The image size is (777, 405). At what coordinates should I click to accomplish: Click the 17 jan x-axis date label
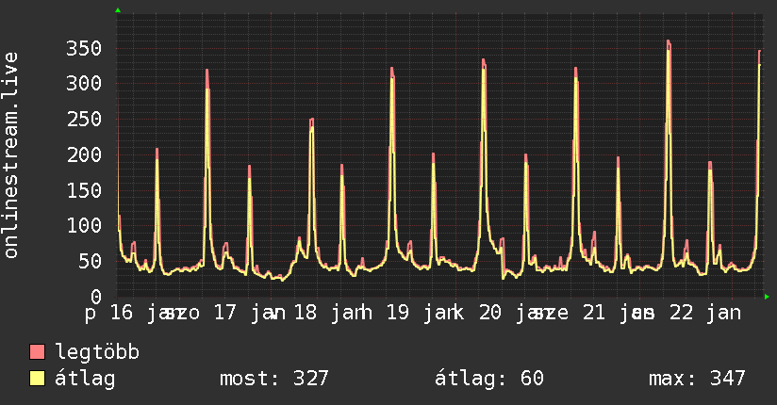tap(250, 313)
